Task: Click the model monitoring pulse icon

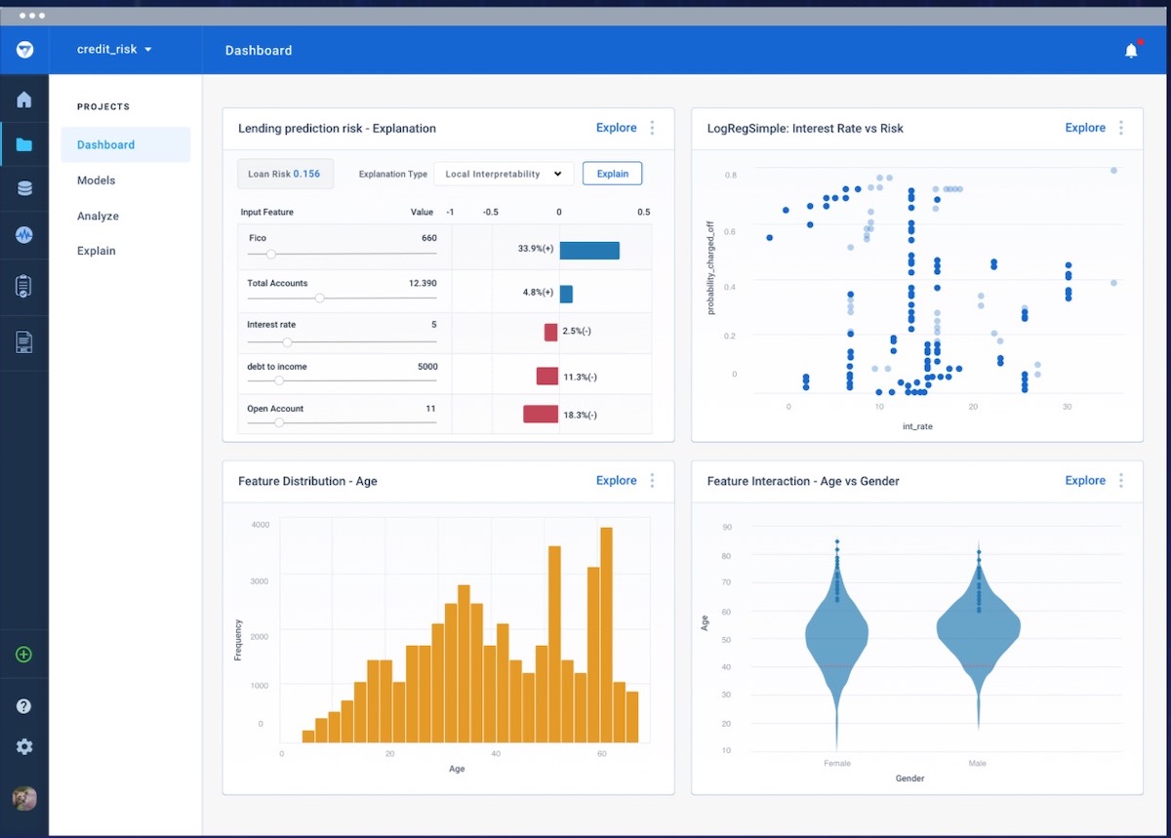Action: point(23,234)
